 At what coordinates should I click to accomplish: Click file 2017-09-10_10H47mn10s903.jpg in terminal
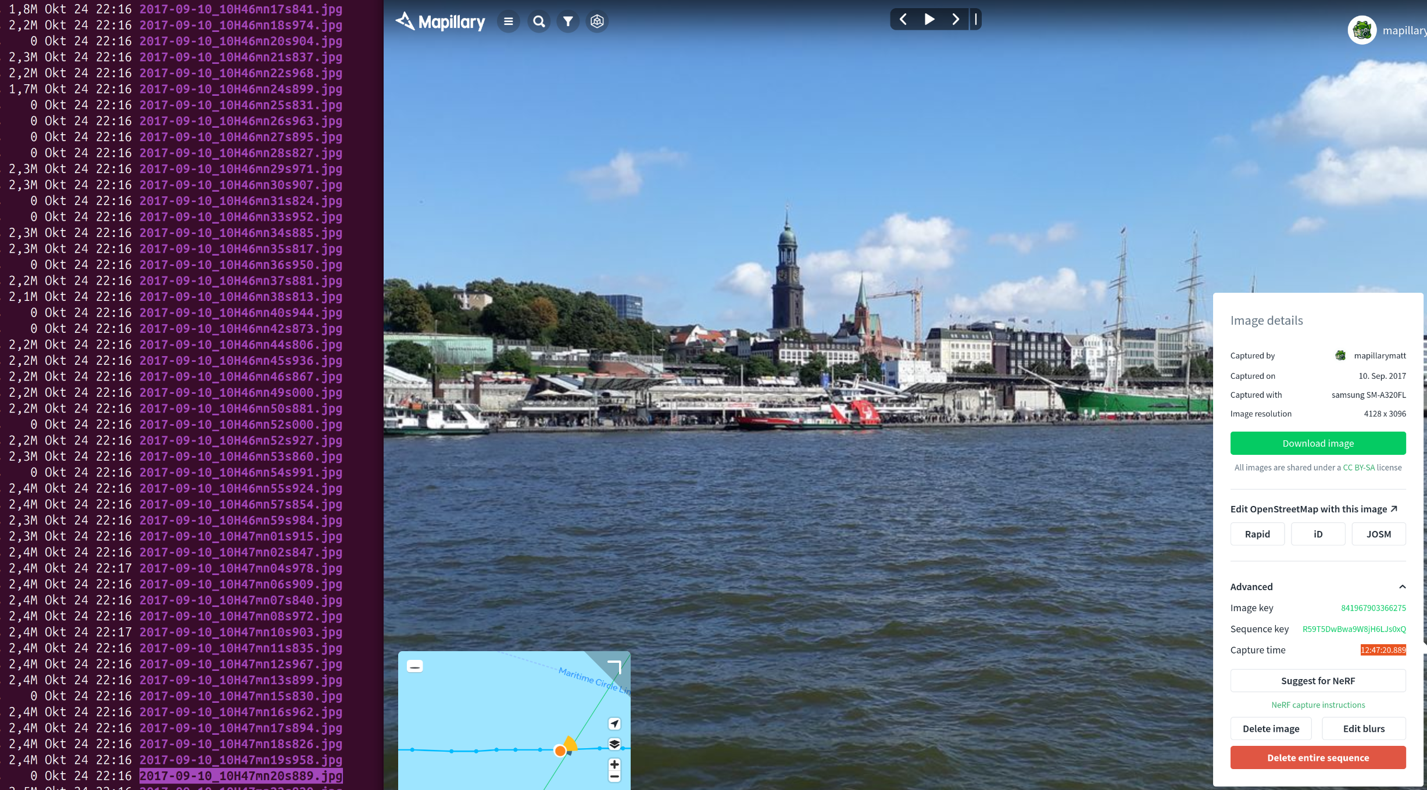(x=241, y=632)
